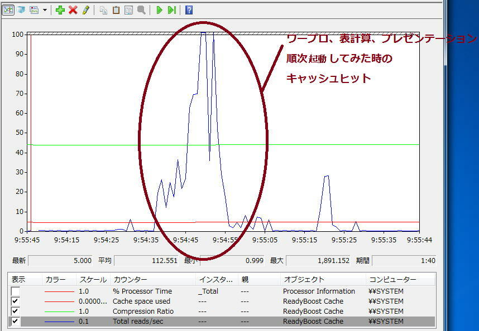Click the オブジェクト column header
479x331 pixels.
pyautogui.click(x=304, y=279)
